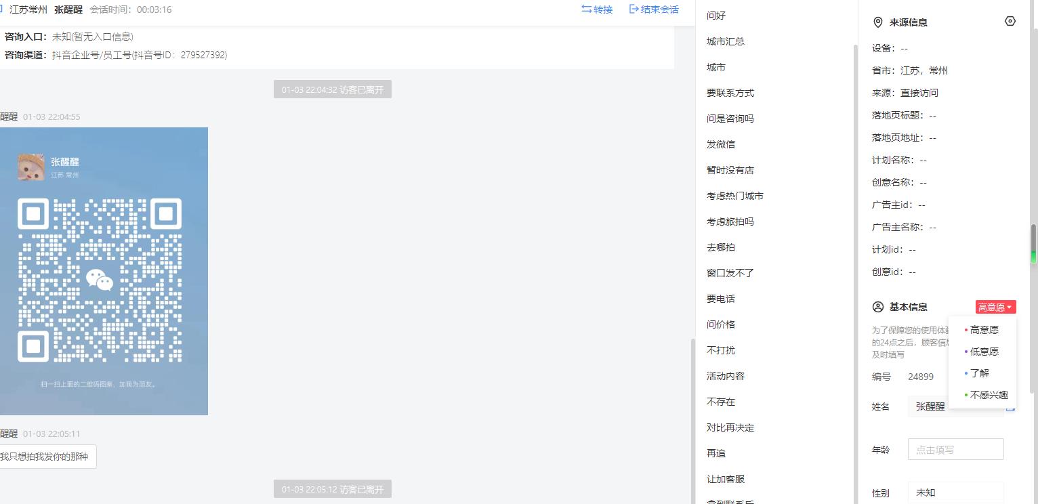
Task: Select quick reply 问好
Action: click(x=716, y=16)
